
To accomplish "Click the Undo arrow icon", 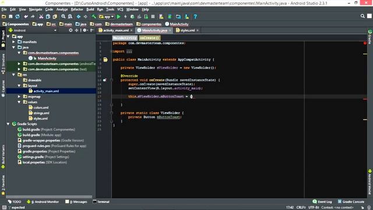I will click(x=26, y=17).
